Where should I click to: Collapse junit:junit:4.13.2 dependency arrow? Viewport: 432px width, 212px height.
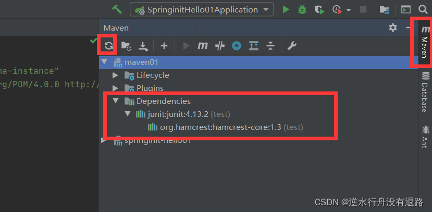127,114
